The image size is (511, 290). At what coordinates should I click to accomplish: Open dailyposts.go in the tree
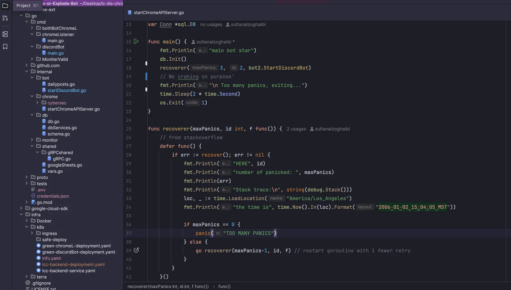click(x=61, y=84)
